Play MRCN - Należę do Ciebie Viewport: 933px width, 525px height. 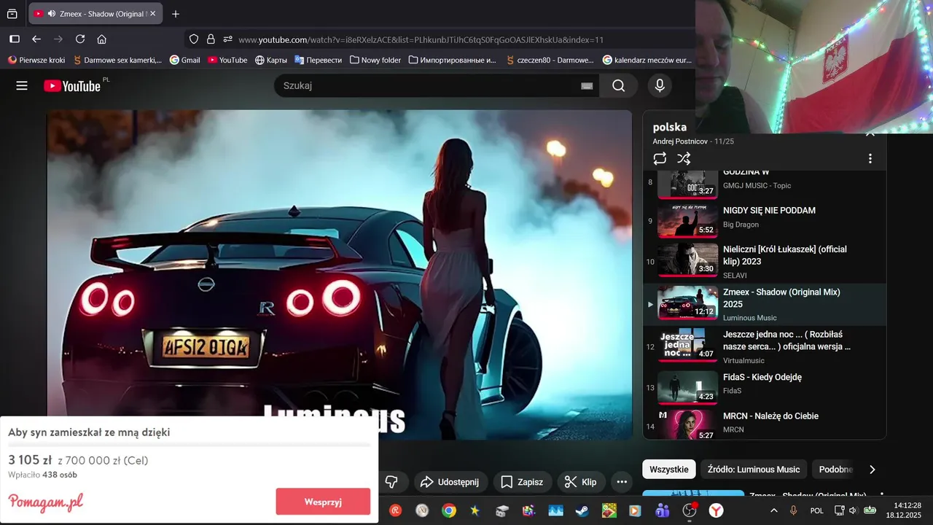click(765, 424)
